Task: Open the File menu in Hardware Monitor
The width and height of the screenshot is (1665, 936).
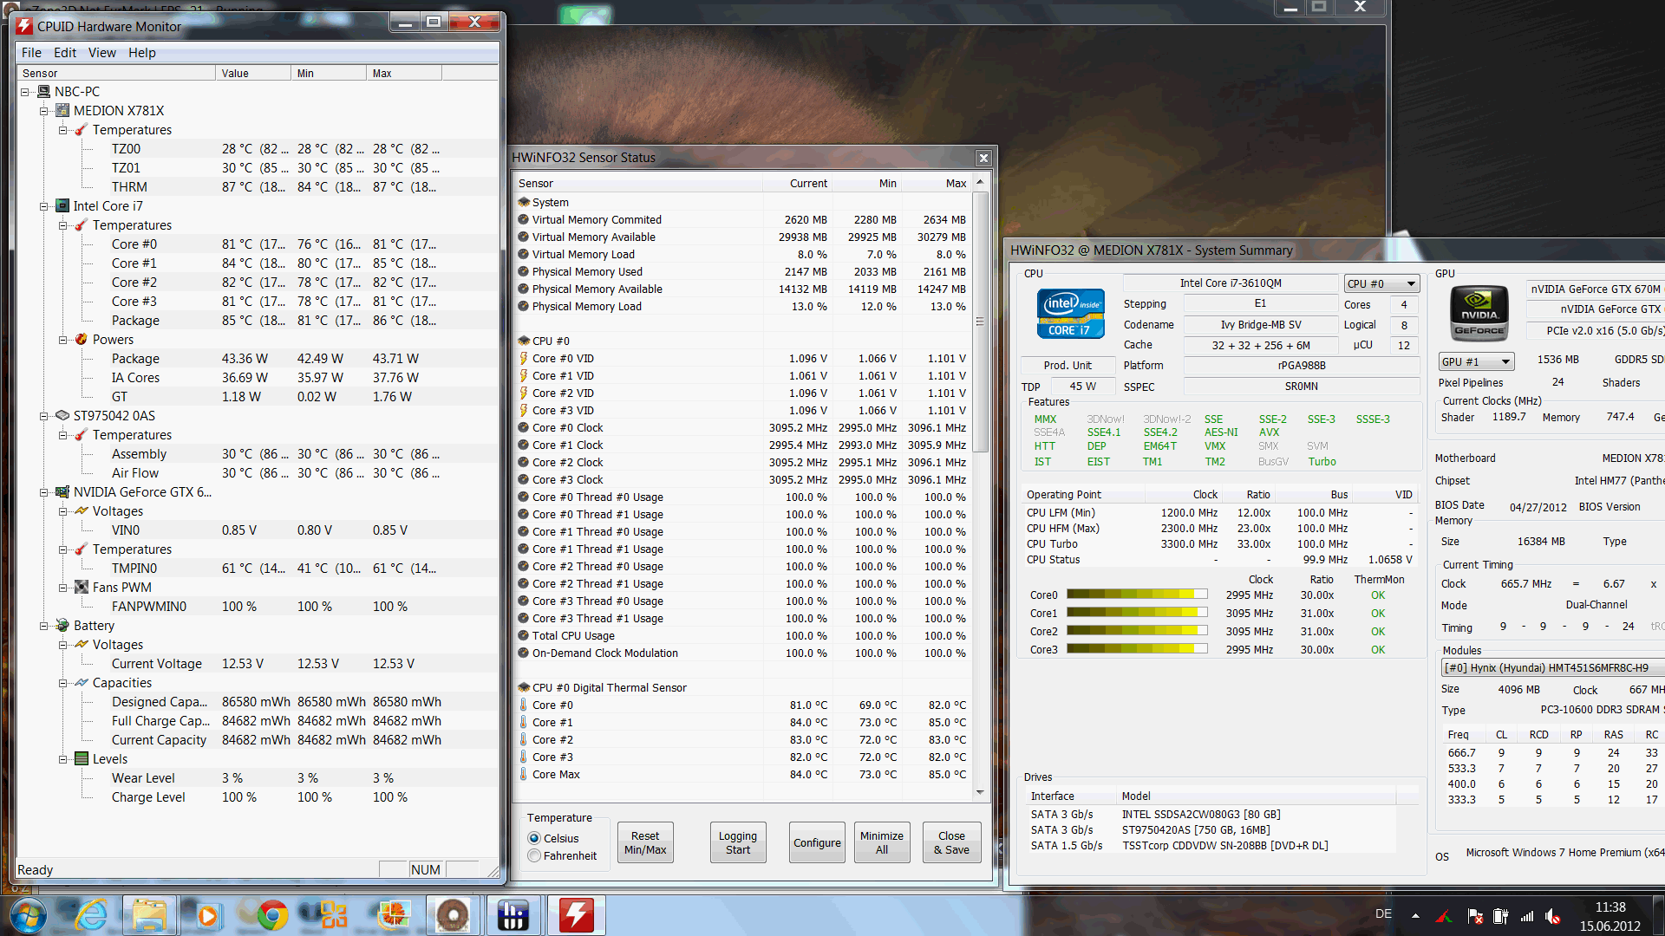Action: click(x=31, y=53)
